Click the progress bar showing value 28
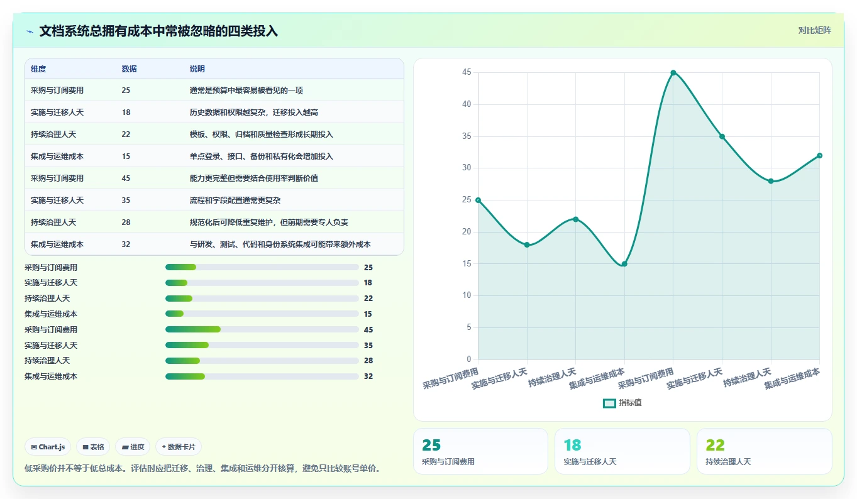The width and height of the screenshot is (857, 499). tap(262, 361)
